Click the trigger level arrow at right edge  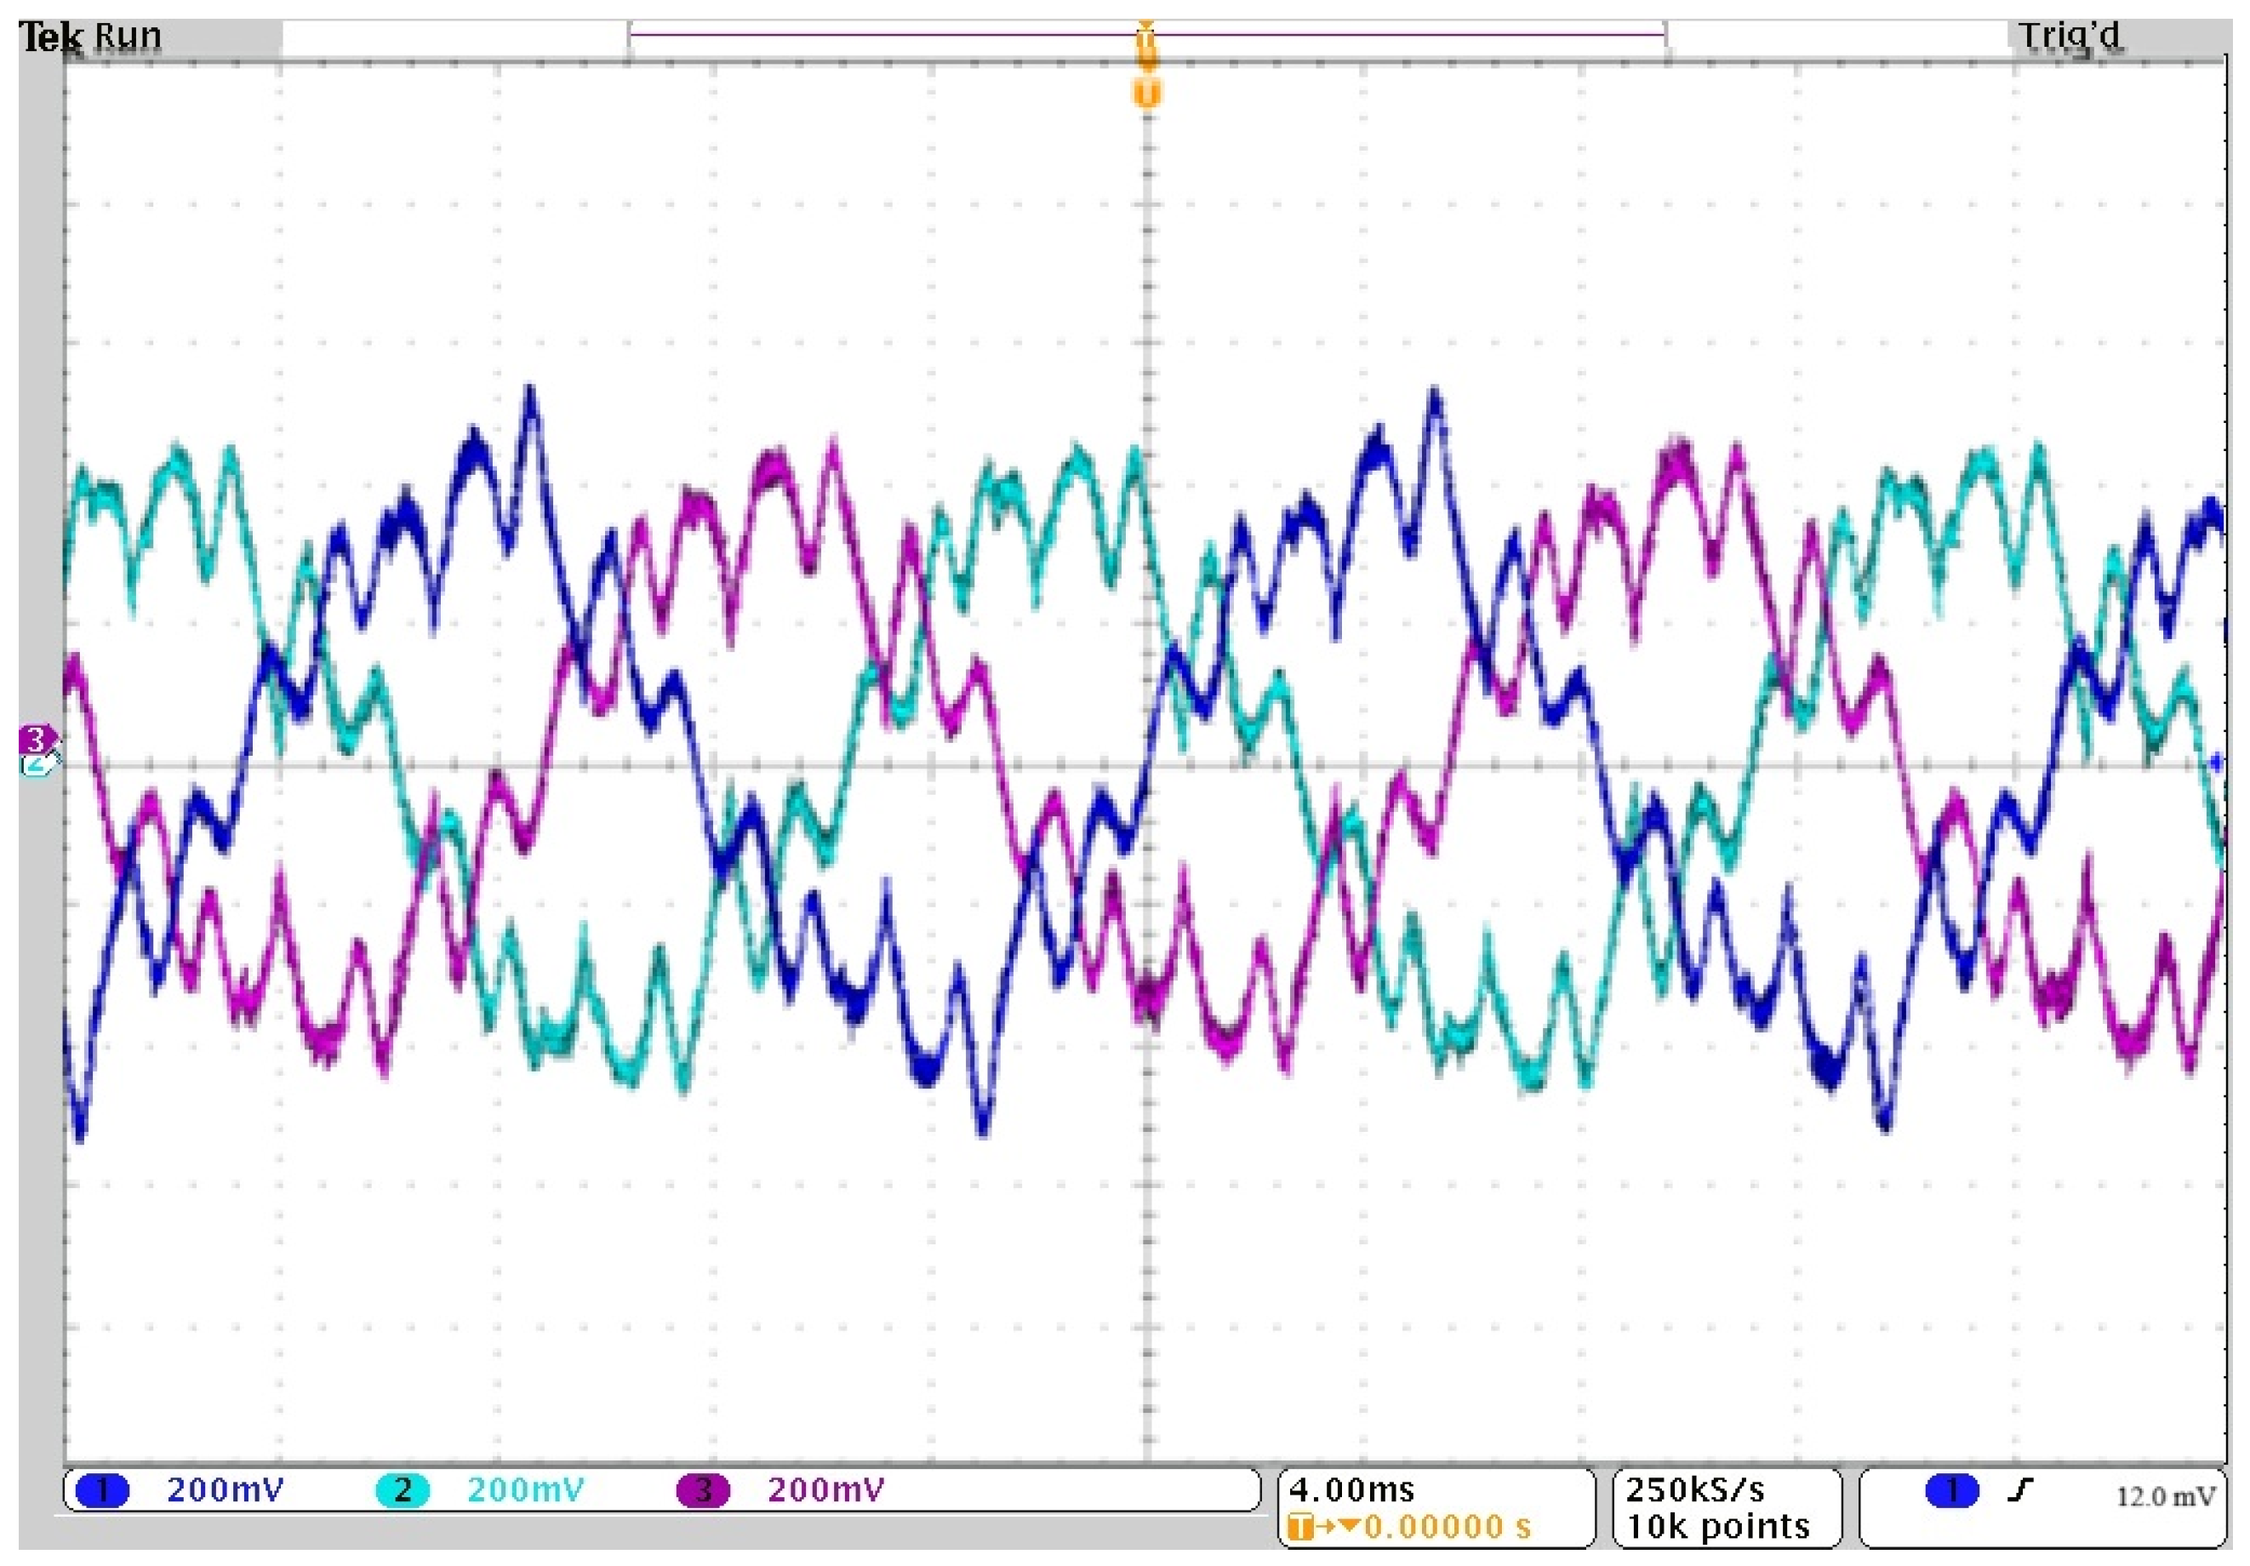tap(2217, 762)
